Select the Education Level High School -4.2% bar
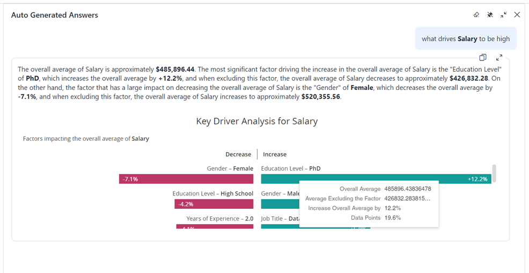Viewport: 529px width, 273px height. click(x=214, y=204)
